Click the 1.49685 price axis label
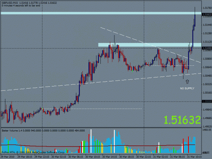 [207, 118]
